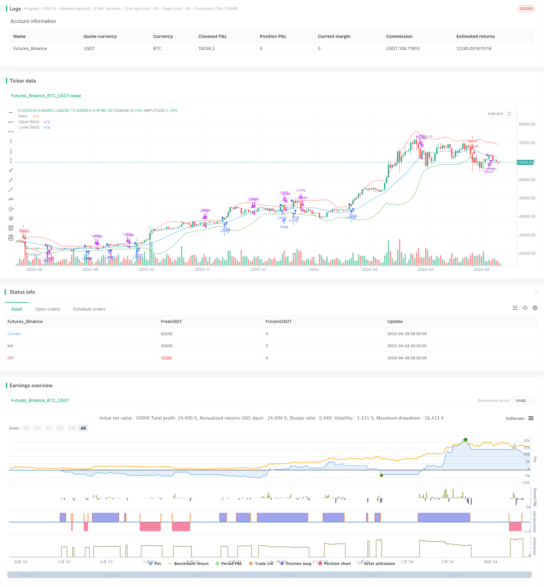The image size is (544, 587).
Task: Select the diagonal ray line tool
Action: click(x=11, y=180)
